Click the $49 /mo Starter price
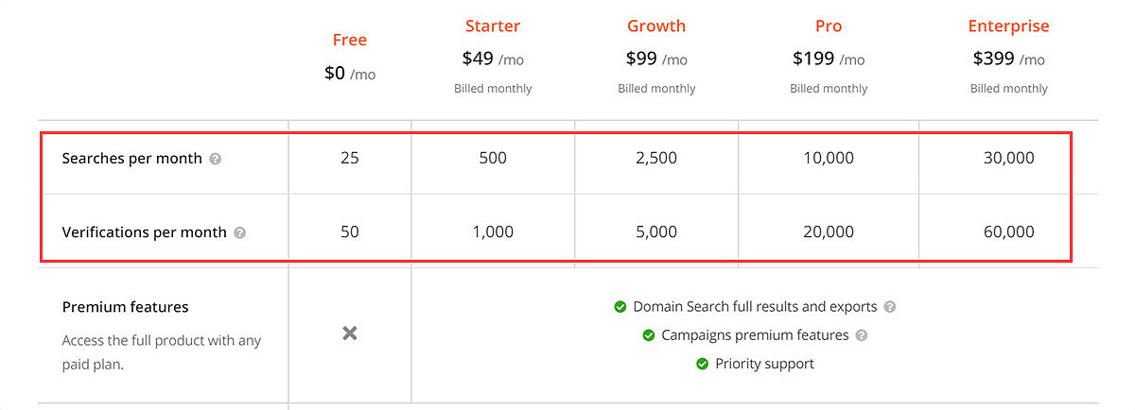1135x410 pixels. (x=493, y=59)
